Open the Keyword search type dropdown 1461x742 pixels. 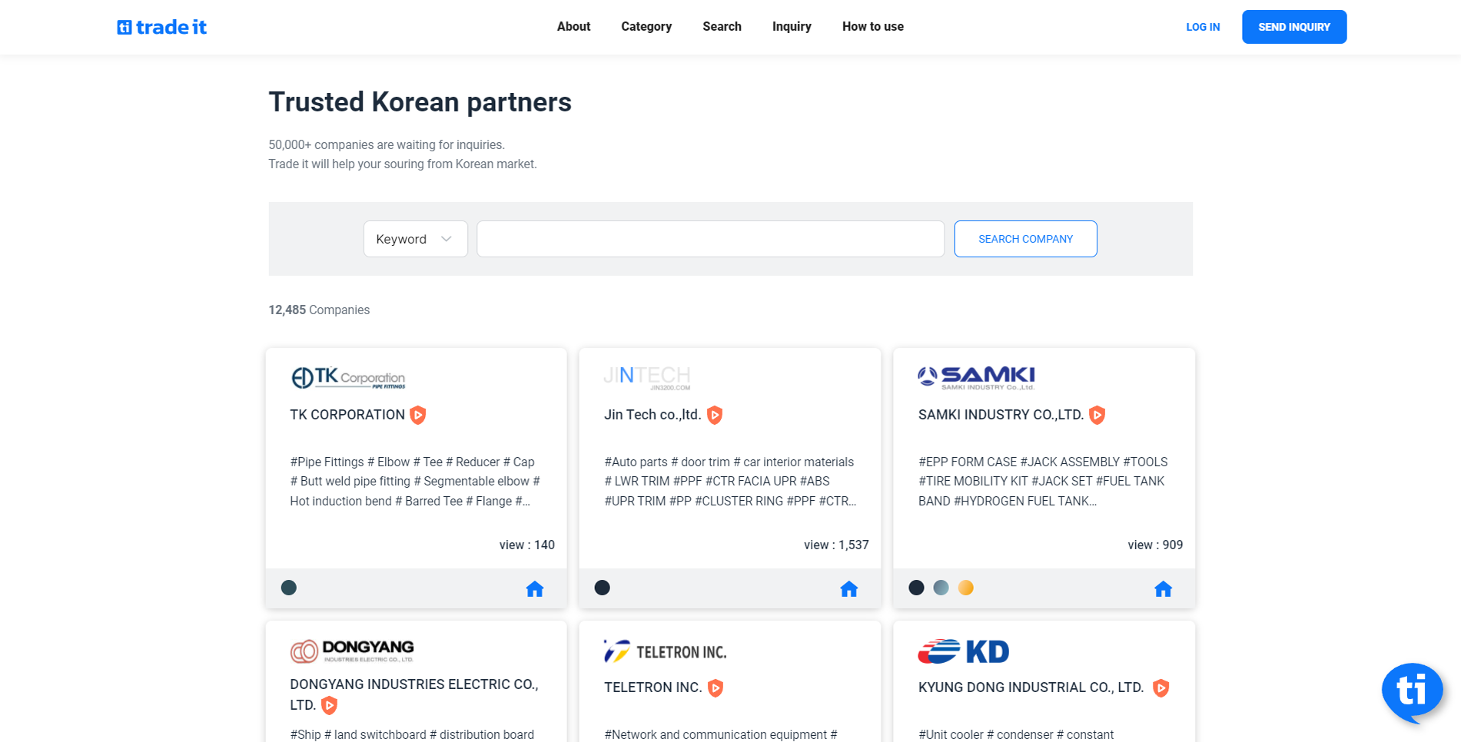coord(415,239)
